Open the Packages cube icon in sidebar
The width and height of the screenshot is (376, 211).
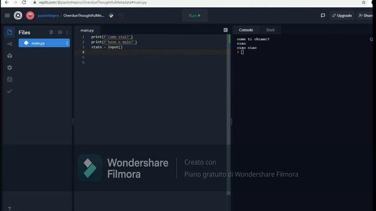click(9, 56)
